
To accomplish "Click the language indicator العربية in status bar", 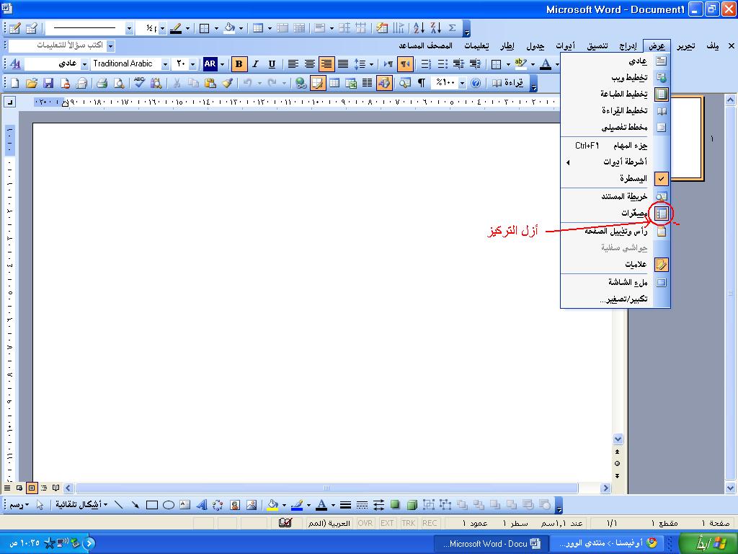I will pos(329,523).
